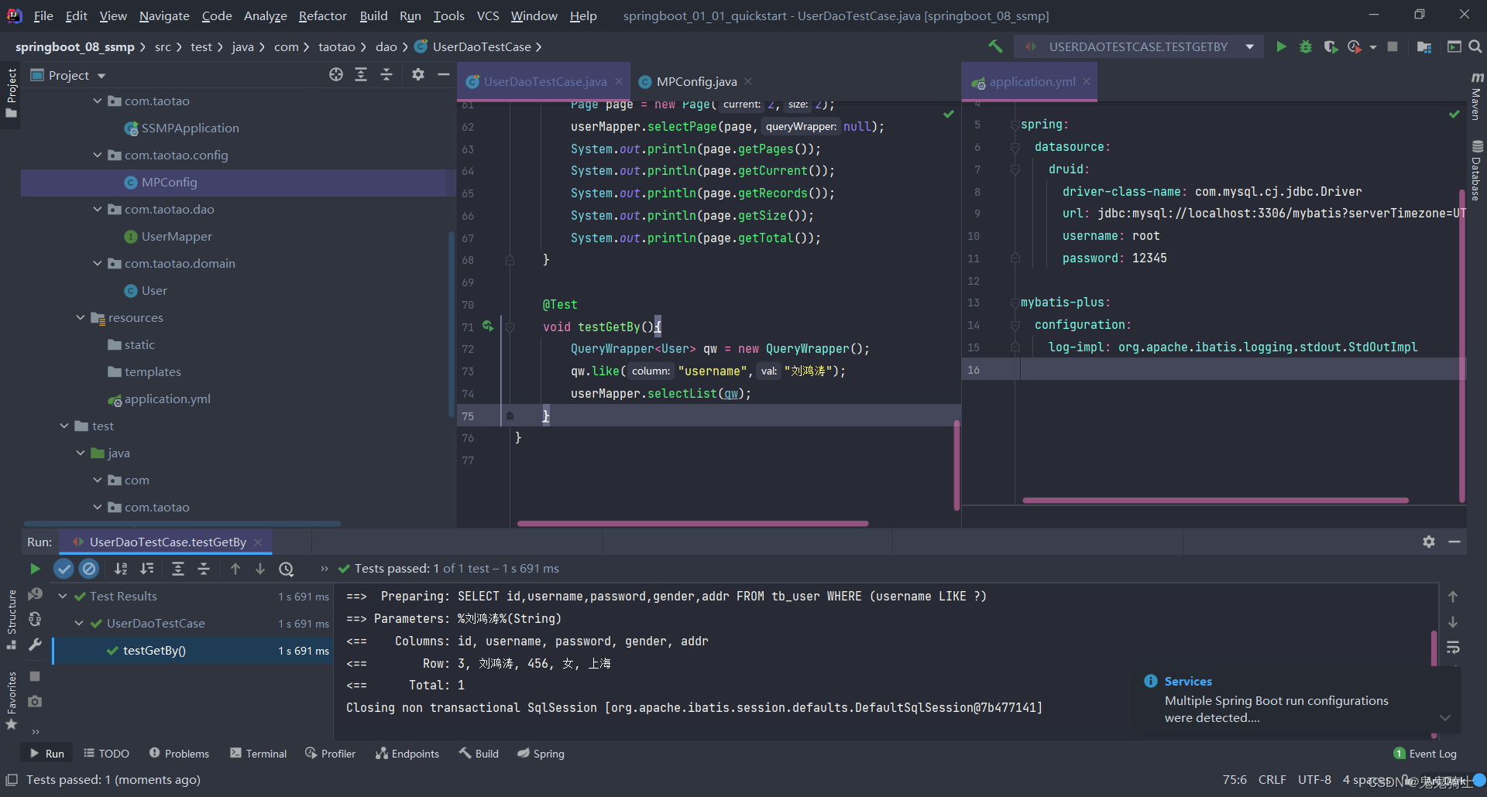Collapse com.taotao.dao package

click(x=98, y=209)
